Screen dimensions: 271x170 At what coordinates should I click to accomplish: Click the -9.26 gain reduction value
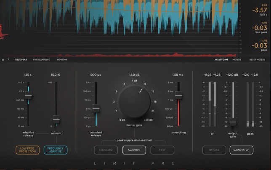tap(217, 75)
